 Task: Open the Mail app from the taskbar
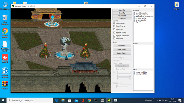coord(76,100)
